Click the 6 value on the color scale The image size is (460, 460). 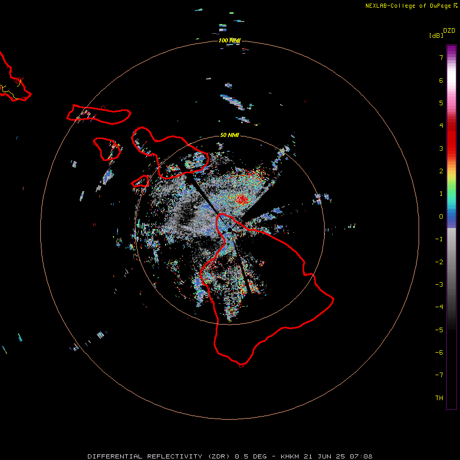coord(441,80)
